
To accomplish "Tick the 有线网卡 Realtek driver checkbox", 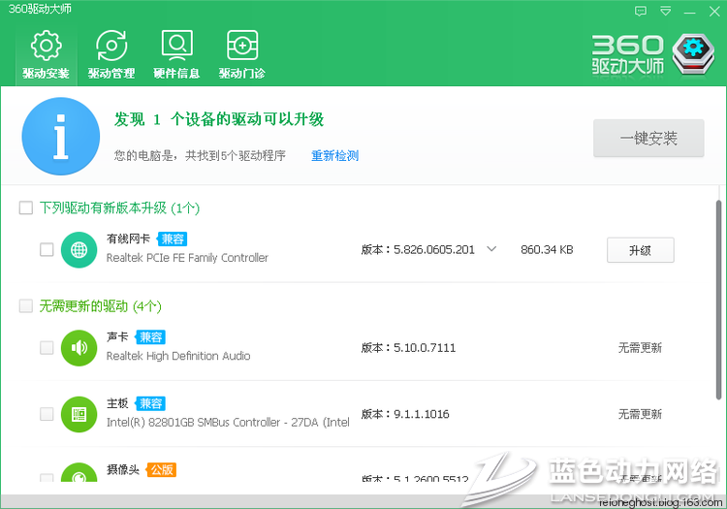I will pos(47,249).
